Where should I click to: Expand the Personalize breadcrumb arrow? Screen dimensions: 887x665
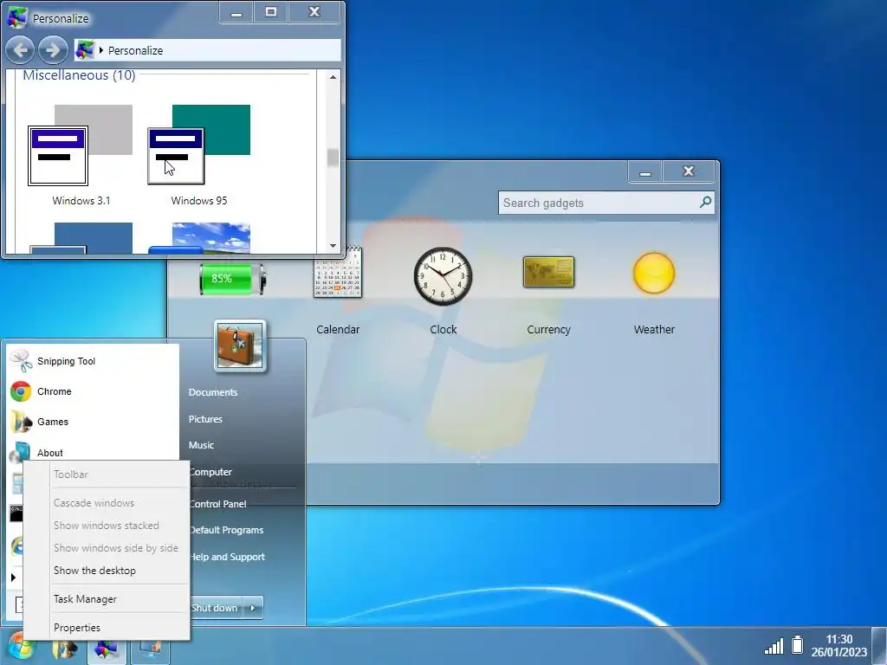[x=101, y=50]
